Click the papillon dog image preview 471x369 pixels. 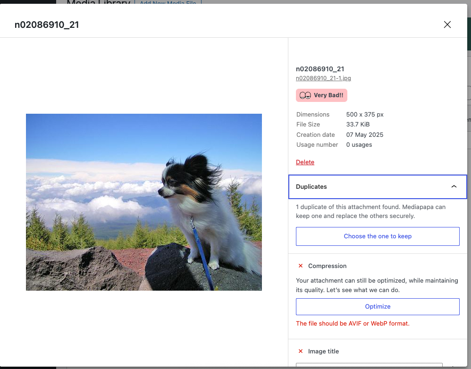[144, 202]
